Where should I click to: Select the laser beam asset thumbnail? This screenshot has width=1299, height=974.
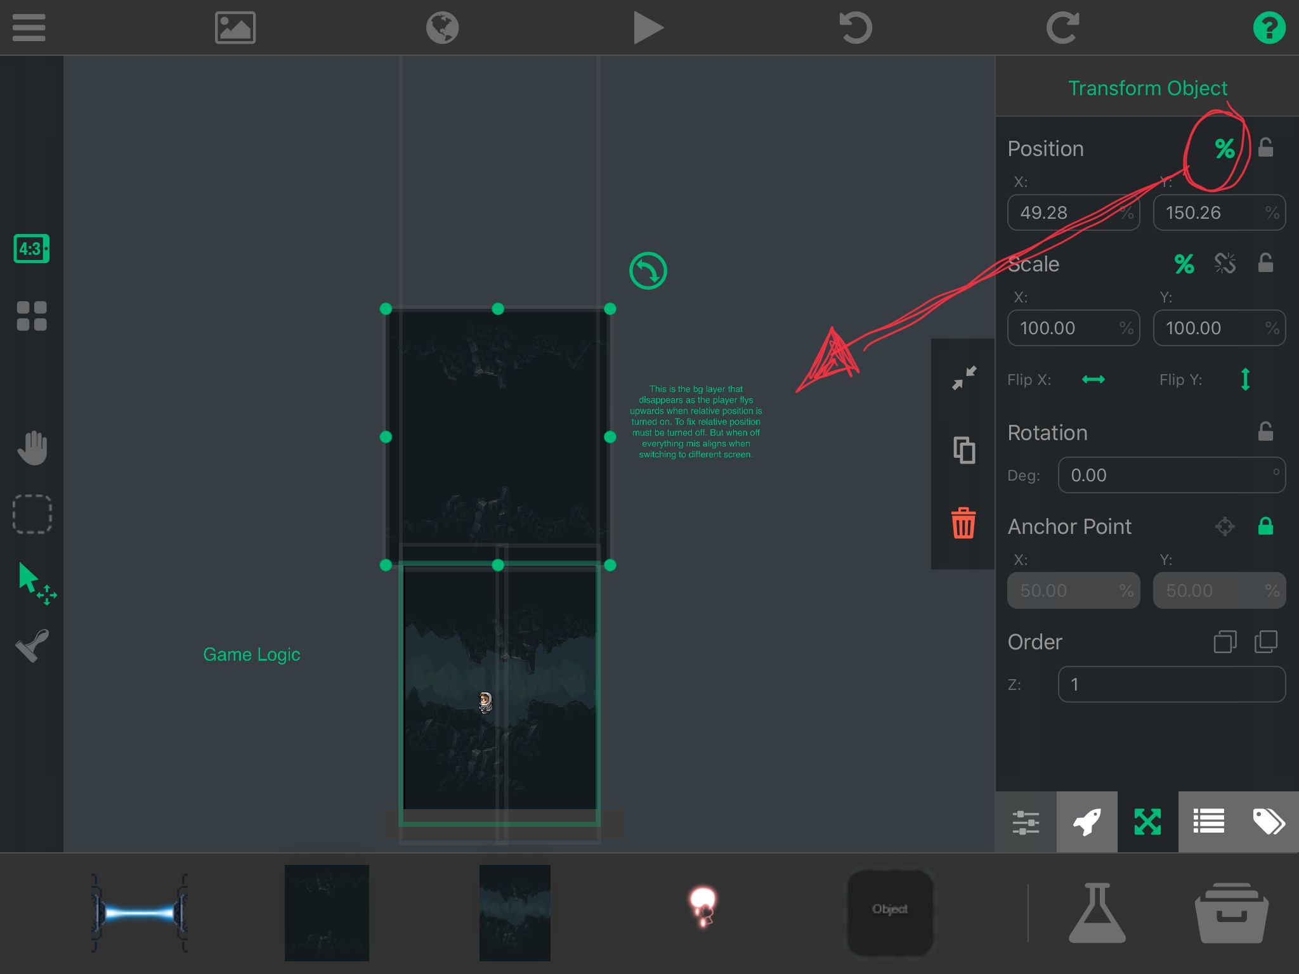coord(140,913)
